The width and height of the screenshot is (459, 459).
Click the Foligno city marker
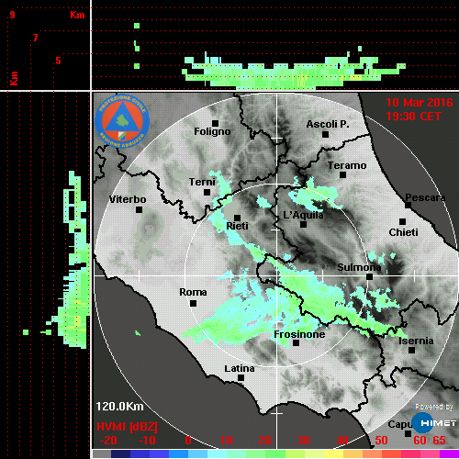click(x=215, y=123)
